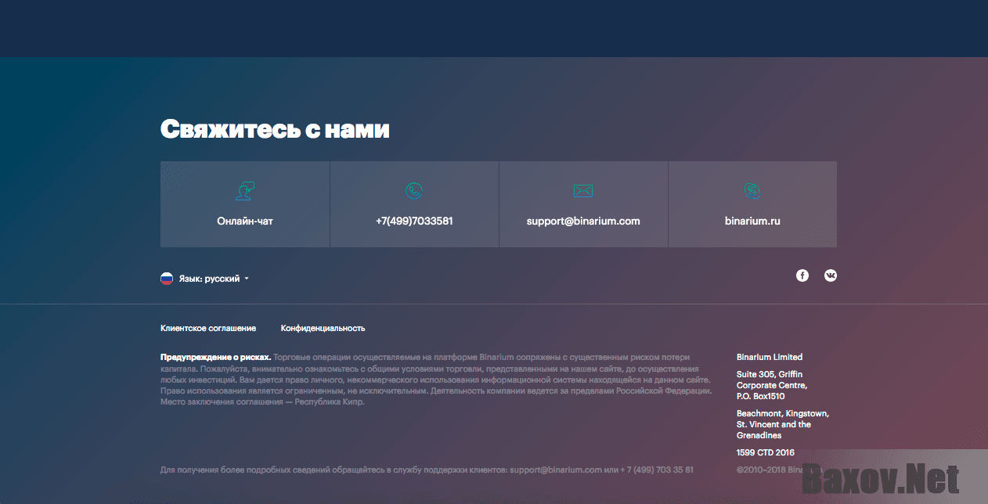Open the Клиентское соглашение link
This screenshot has width=988, height=504.
208,329
